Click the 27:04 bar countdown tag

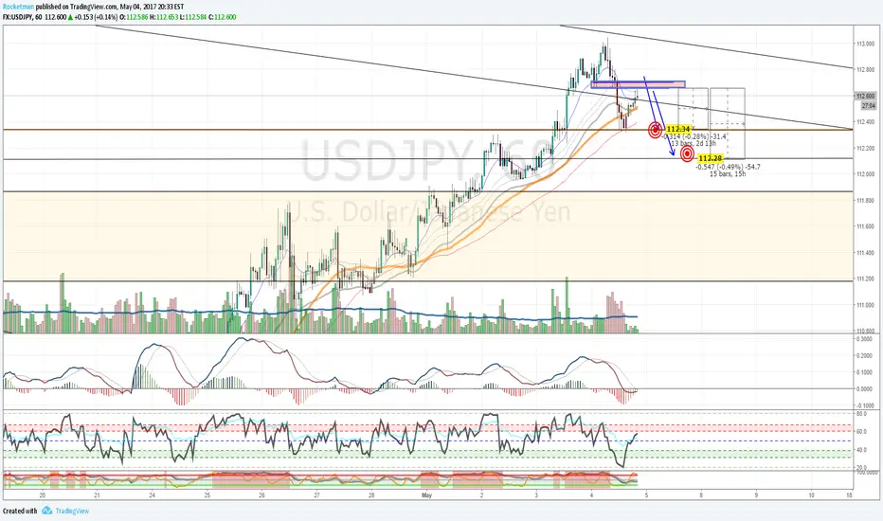(869, 105)
